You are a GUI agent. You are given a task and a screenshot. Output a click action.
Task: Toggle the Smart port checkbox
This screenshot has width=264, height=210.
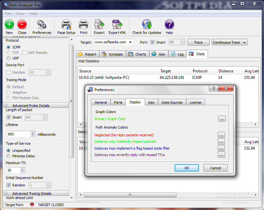coord(152,42)
